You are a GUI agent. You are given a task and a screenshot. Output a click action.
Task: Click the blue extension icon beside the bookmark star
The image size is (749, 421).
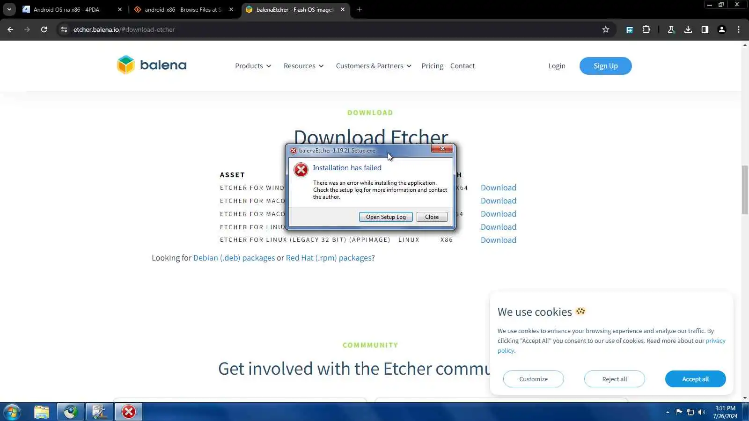(x=630, y=29)
